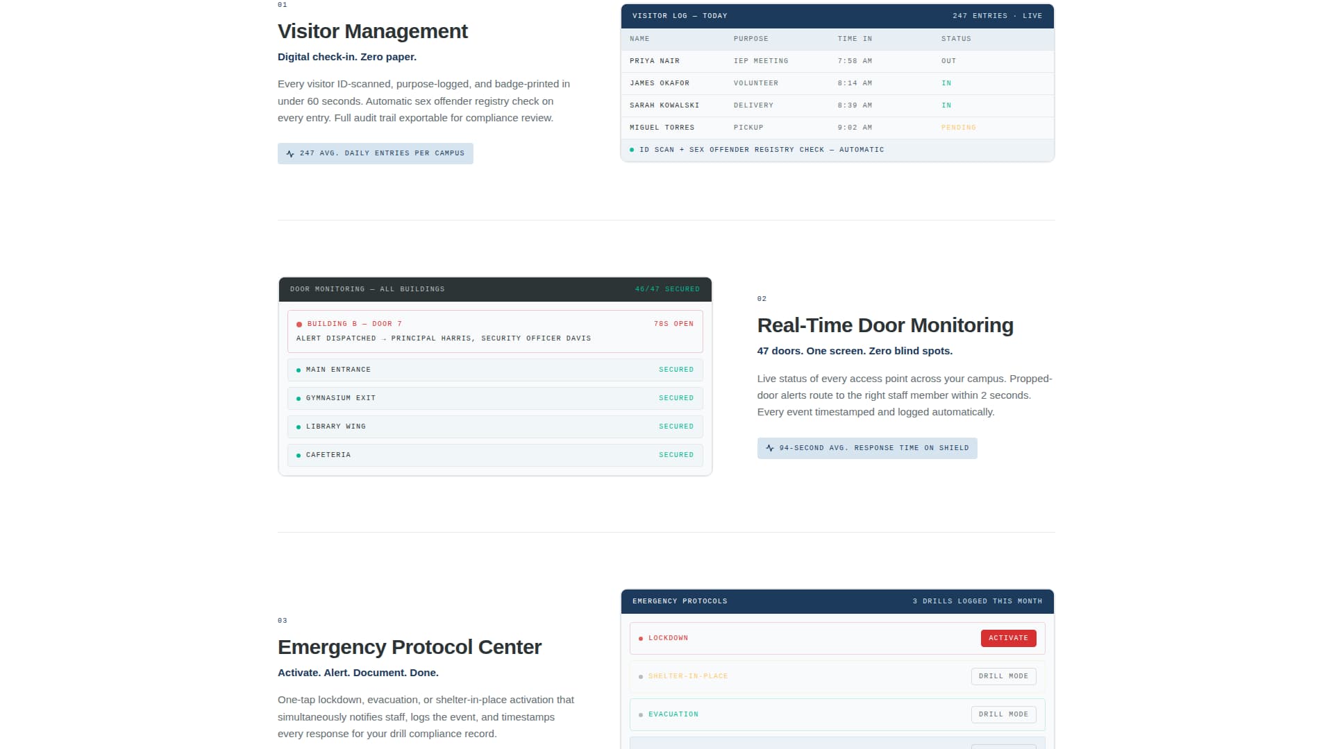Screen dimensions: 1333x749
Task: Click Real-Time Door Monitoring heading
Action: [x=885, y=325]
